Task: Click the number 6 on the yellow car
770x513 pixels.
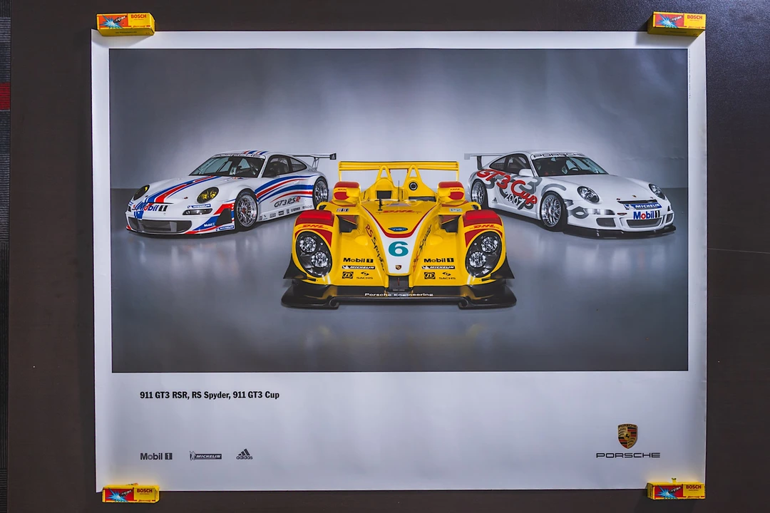Action: tap(399, 249)
